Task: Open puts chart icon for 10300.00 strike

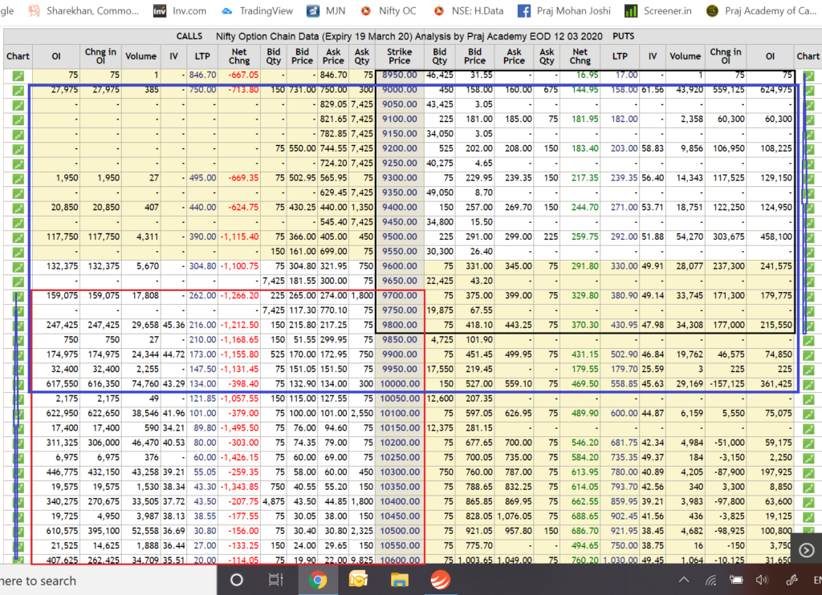Action: point(808,472)
